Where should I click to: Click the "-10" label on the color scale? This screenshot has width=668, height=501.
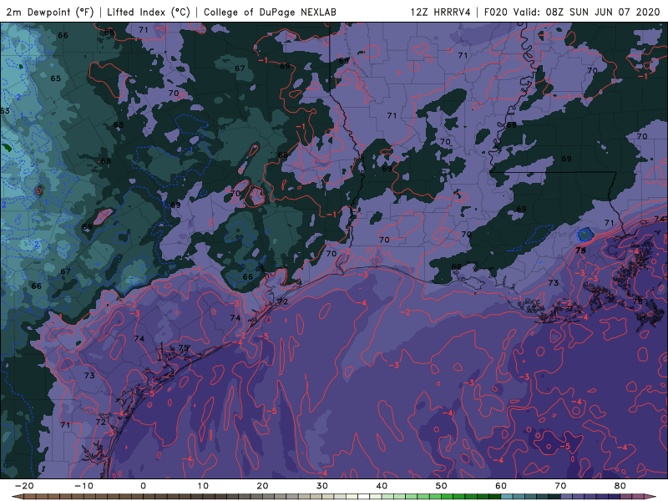coord(83,486)
